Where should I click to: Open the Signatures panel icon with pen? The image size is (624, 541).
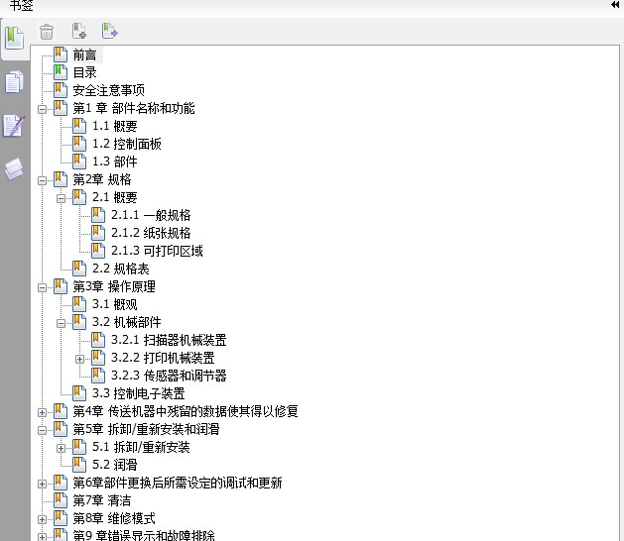tap(14, 126)
